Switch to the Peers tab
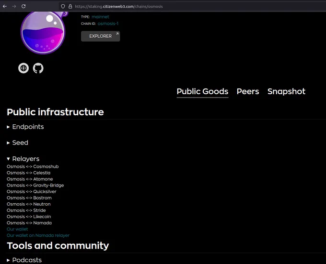Screen dimensions: 326x264 (x=248, y=91)
